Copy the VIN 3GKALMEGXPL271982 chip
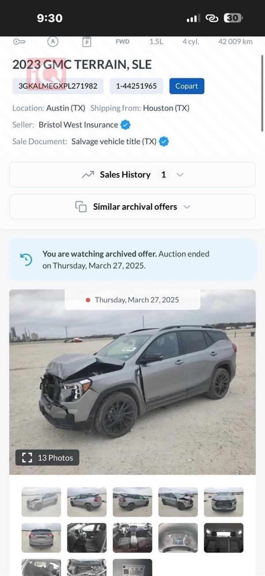265x576 pixels. pyautogui.click(x=58, y=86)
